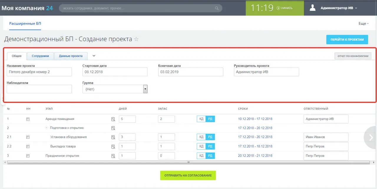The width and height of the screenshot is (377, 189).
Task: Click inside the "Наблюдатели" input field
Action: pos(39,89)
